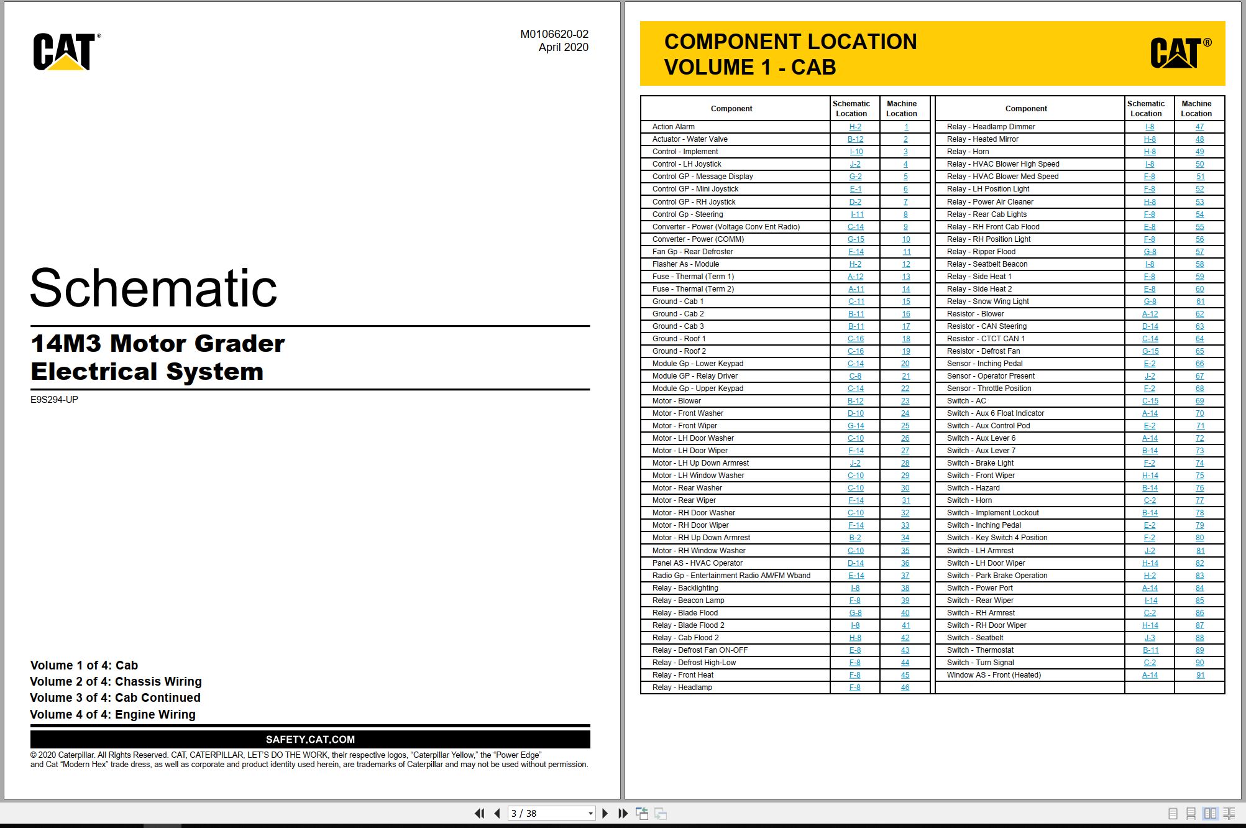The width and height of the screenshot is (1246, 828).
Task: Open Switch Thermostat schematic link B-11
Action: (x=1150, y=650)
